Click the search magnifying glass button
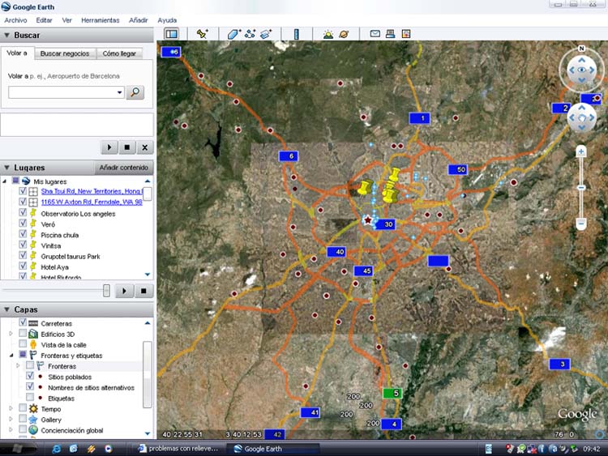 [135, 92]
